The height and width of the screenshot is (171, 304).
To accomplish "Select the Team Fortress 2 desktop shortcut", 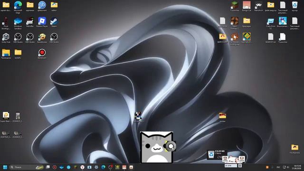I will 235,23.
